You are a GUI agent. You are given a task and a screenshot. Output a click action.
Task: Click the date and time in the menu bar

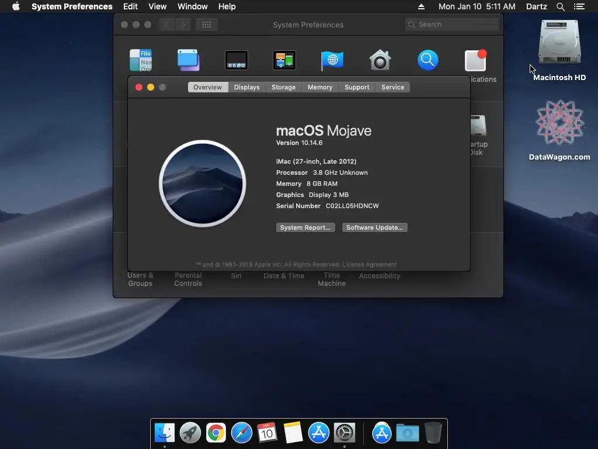477,6
